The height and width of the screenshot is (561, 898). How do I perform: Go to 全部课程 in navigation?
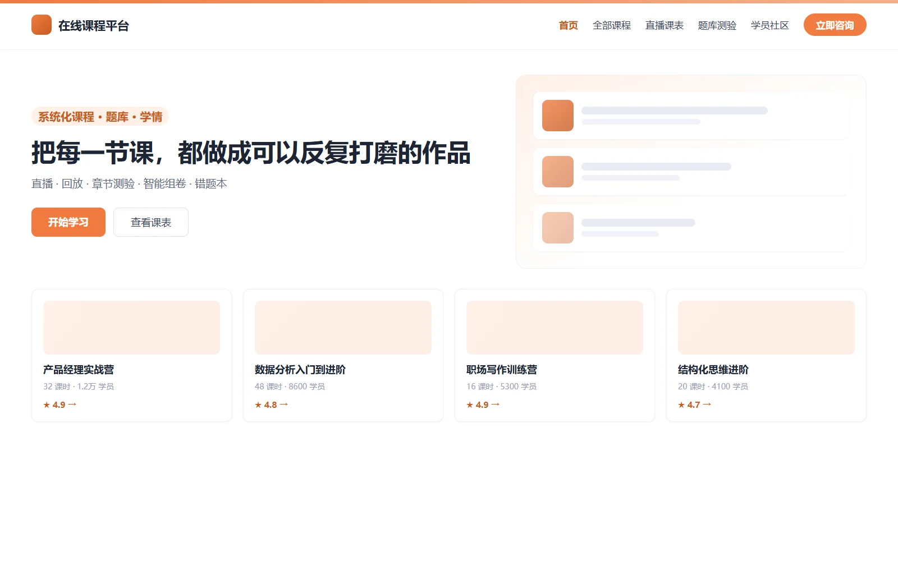coord(612,25)
